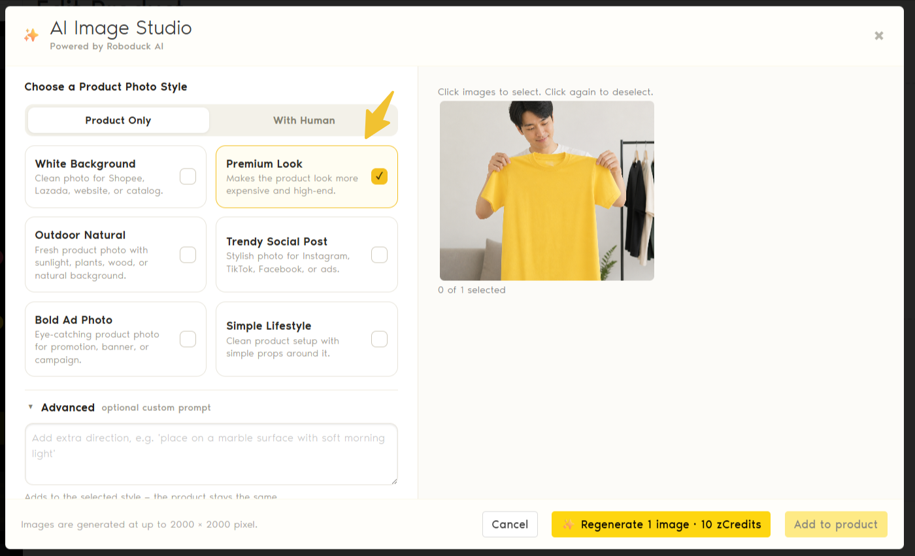Check the Trendy Social Post checkbox
This screenshot has height=556, width=915.
(x=379, y=254)
